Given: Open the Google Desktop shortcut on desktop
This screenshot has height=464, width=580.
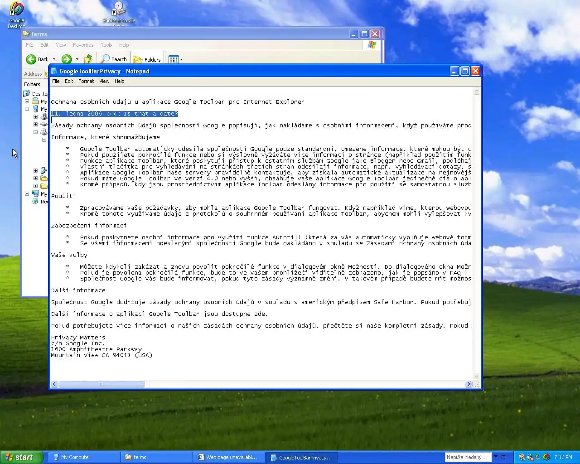Looking at the screenshot, I should coord(17,14).
